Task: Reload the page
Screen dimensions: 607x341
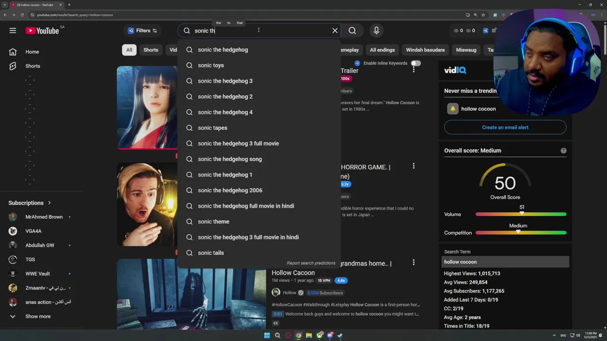Action: point(22,15)
